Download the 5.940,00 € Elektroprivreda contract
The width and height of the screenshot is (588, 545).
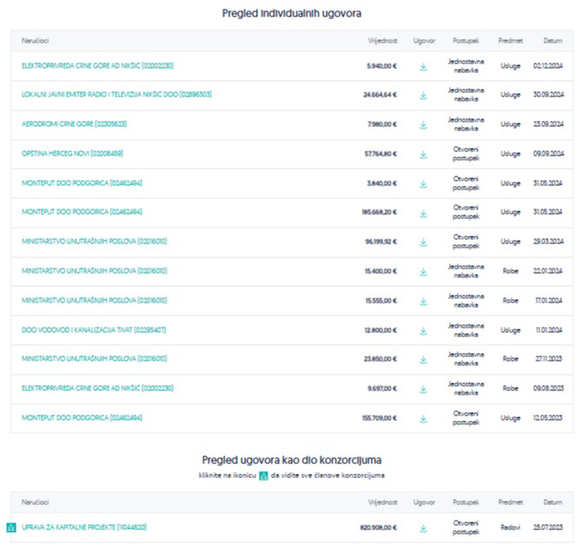point(423,66)
